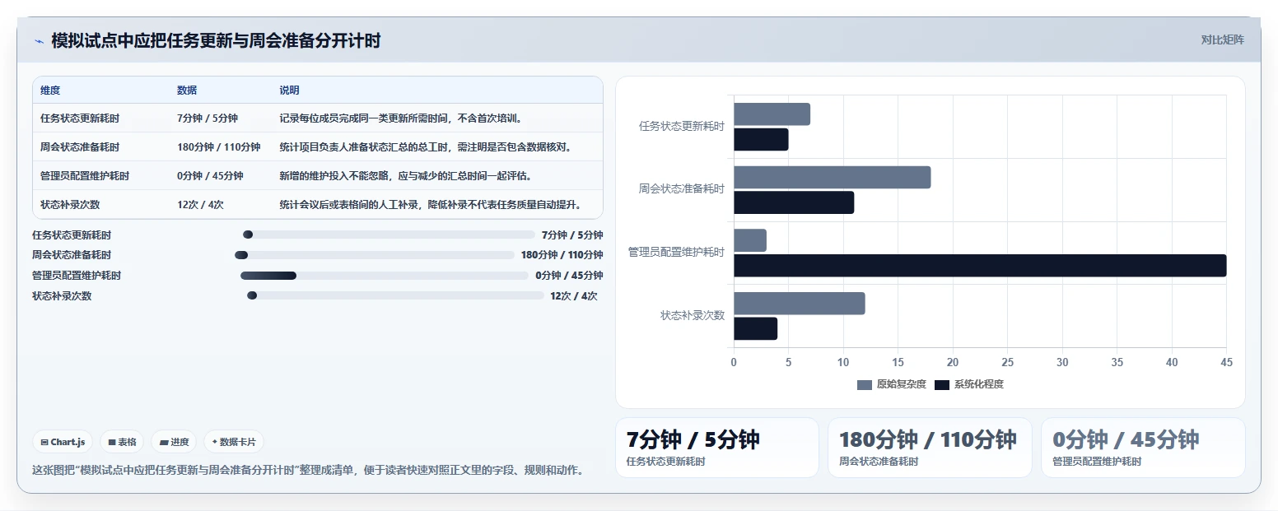
Task: Click the grey 状态补录次数 chart bar
Action: tap(800, 304)
